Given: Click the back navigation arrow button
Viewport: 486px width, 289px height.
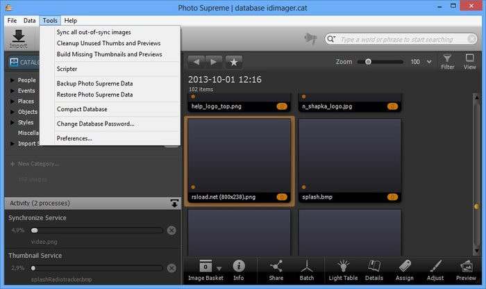Looking at the screenshot, I should 196,61.
